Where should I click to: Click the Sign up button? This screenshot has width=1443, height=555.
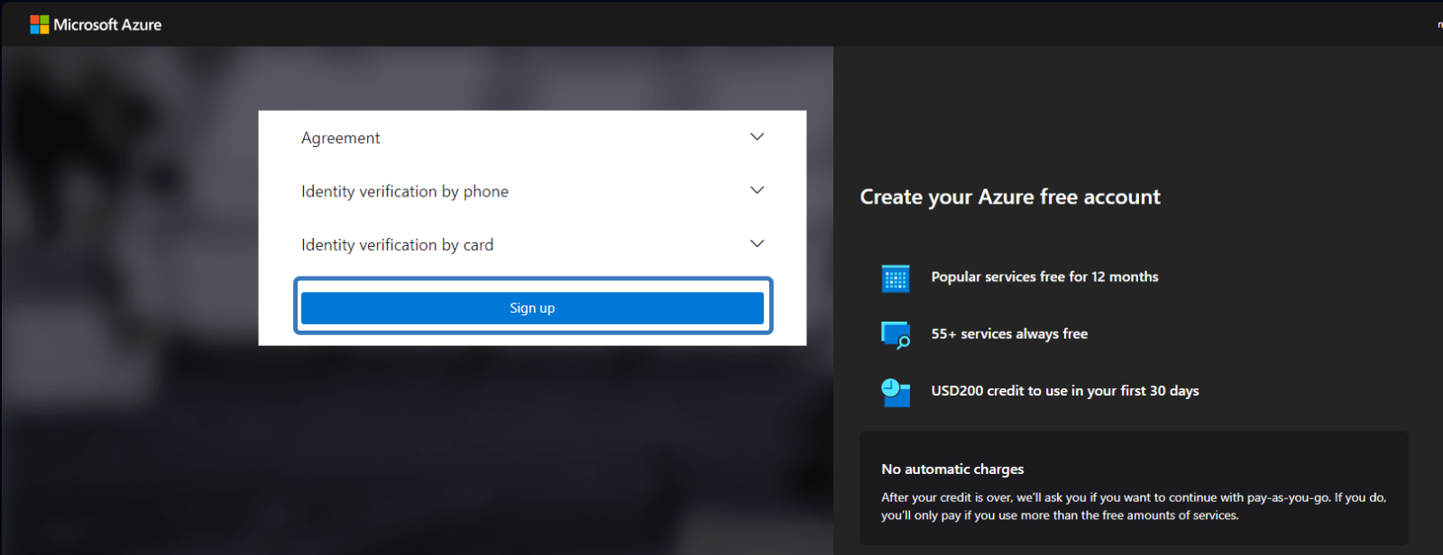[532, 307]
